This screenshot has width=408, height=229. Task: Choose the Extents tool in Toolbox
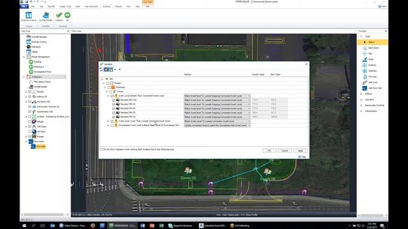(369, 65)
